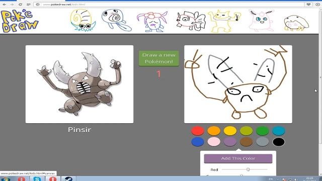Click the Pinsir reference image

[x=79, y=84]
